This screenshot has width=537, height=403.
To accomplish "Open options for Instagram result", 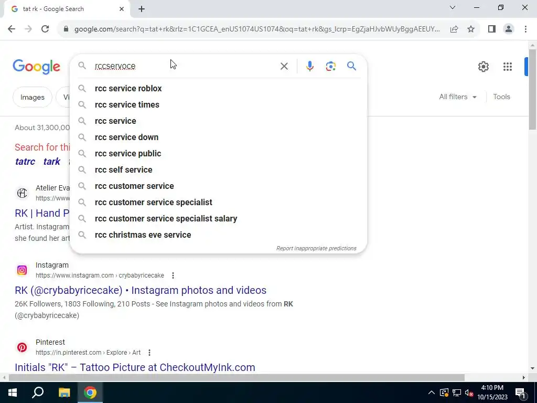I will click(x=173, y=275).
